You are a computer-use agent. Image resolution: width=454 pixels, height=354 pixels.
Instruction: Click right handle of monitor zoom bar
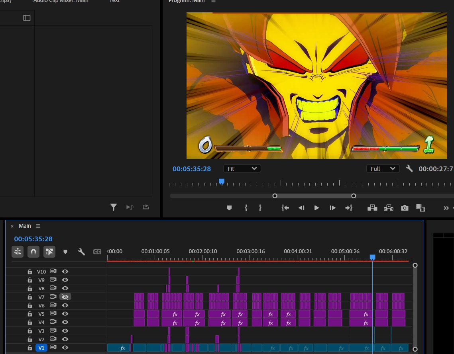coord(354,196)
